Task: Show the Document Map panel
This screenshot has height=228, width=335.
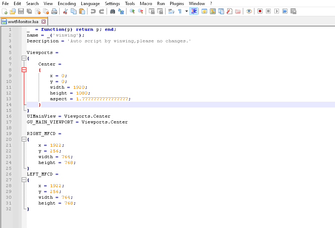Action: point(212,11)
